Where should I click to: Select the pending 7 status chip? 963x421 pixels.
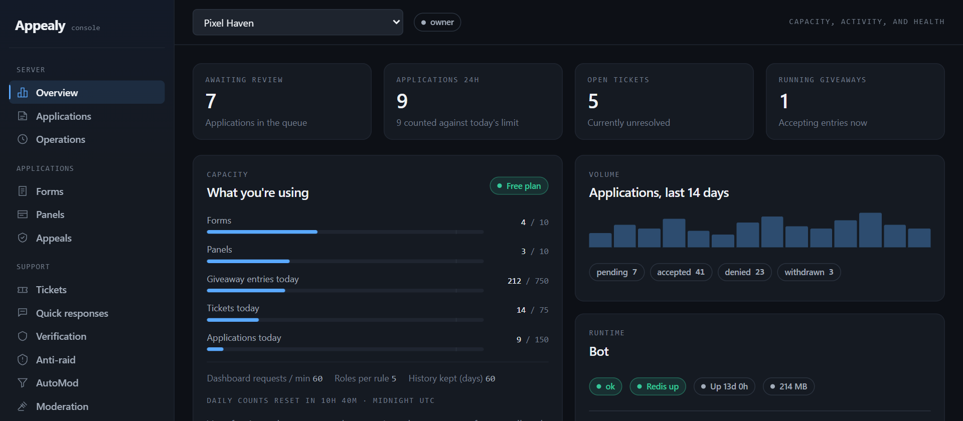[x=616, y=272]
